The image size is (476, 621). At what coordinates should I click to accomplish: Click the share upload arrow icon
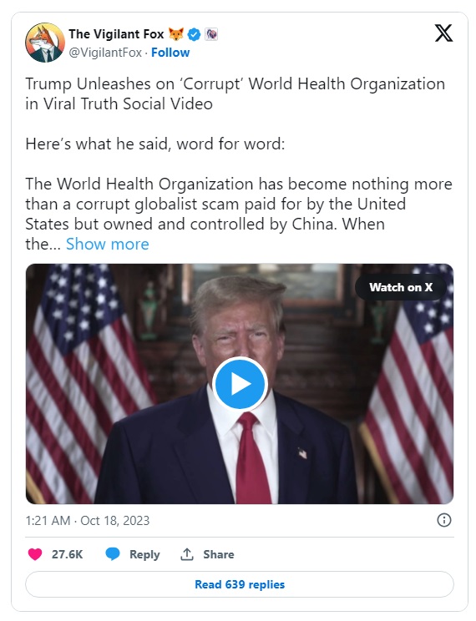pos(187,554)
